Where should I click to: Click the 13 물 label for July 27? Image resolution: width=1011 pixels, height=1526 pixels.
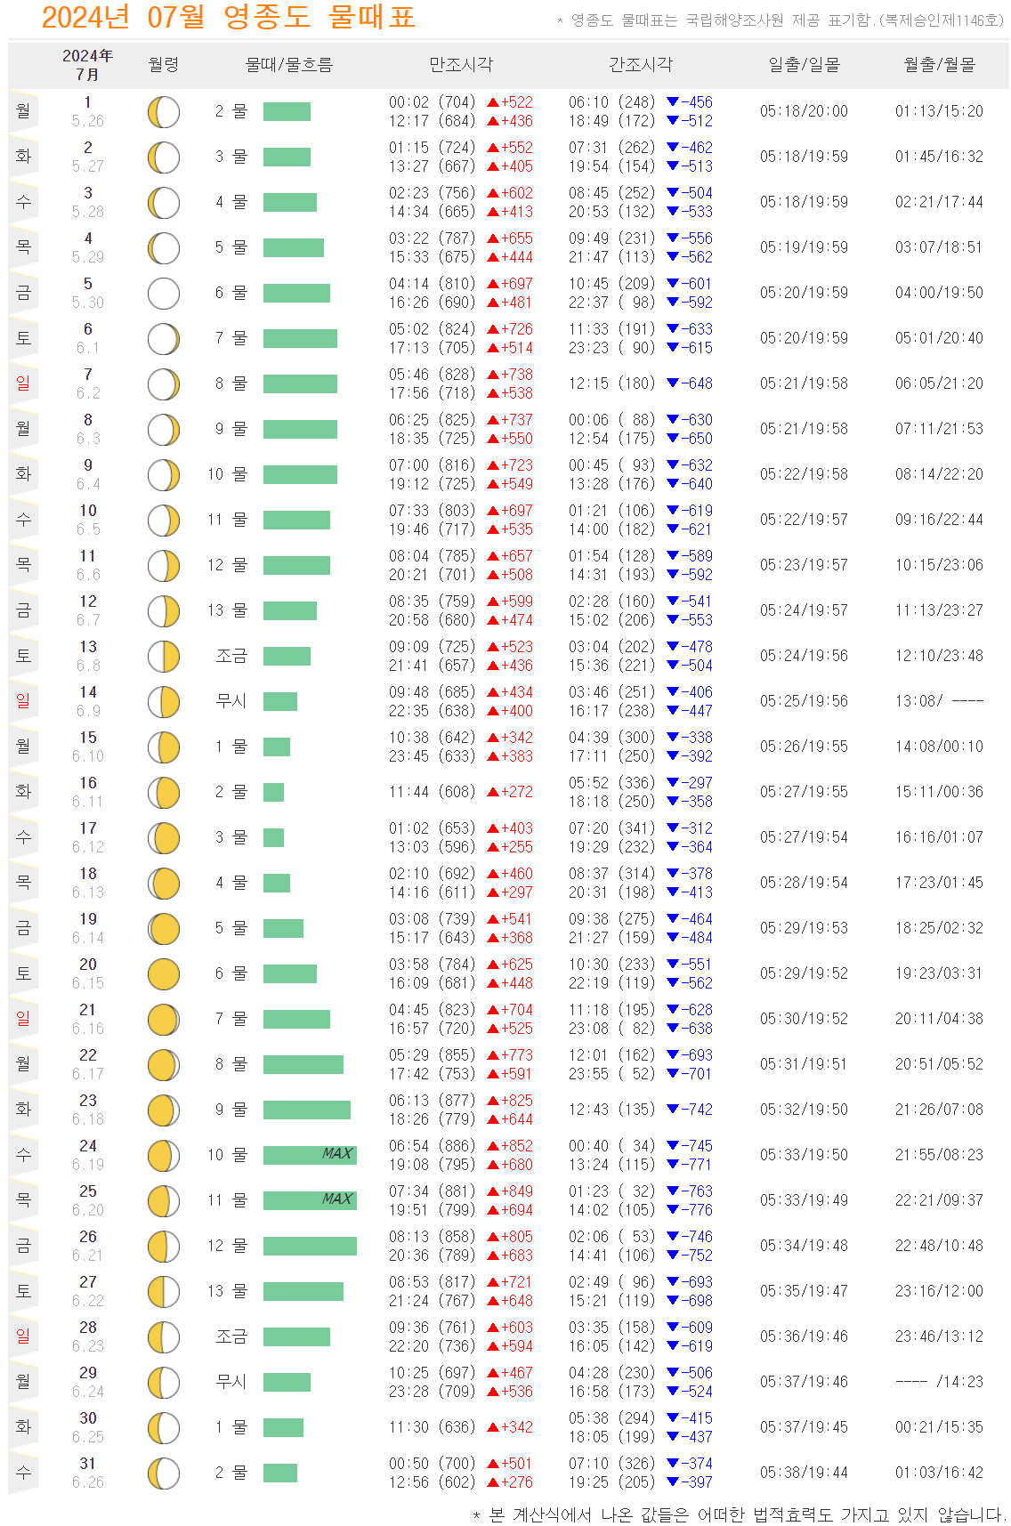tap(228, 1291)
